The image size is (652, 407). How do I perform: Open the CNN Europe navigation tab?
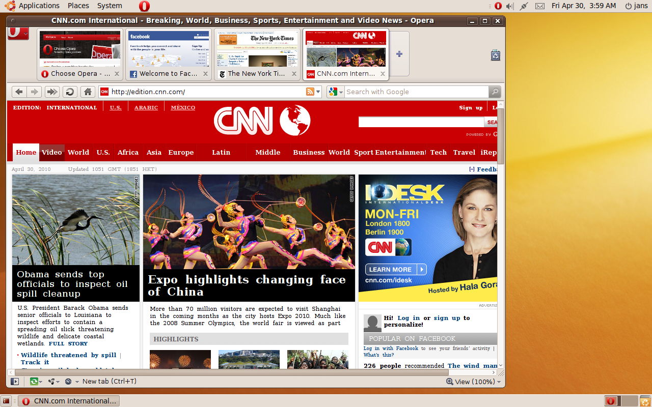coord(181,152)
